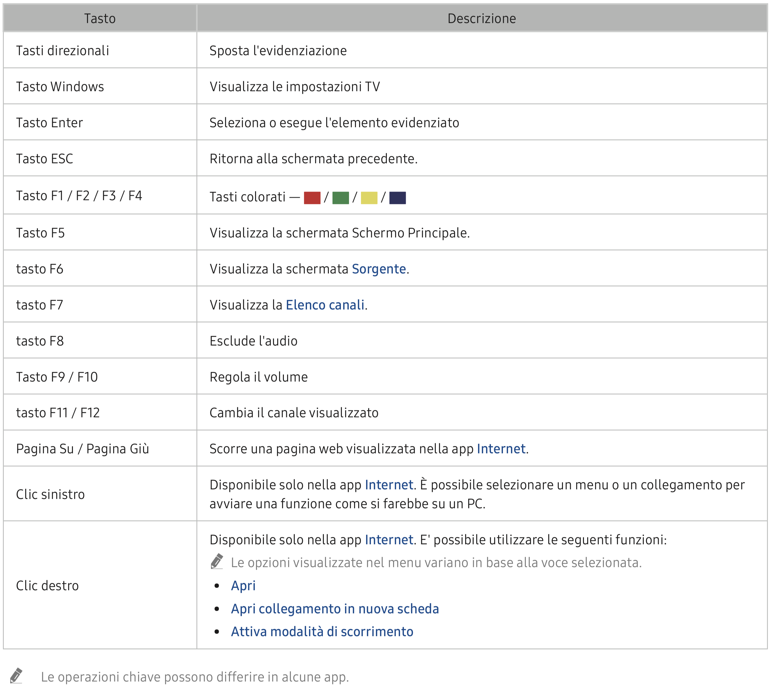Screen dimensions: 773x696
Task: Open the Internet link in Clic sinistro row
Action: tap(389, 485)
